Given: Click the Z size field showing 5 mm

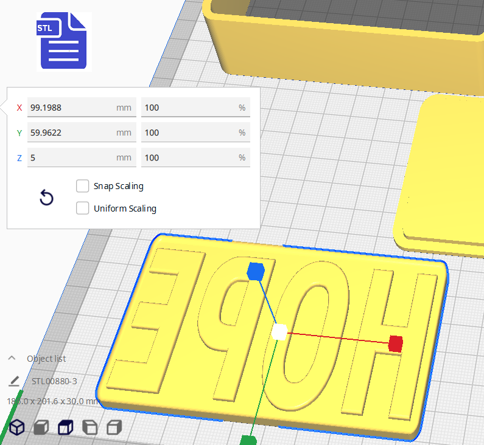Looking at the screenshot, I should click(73, 157).
